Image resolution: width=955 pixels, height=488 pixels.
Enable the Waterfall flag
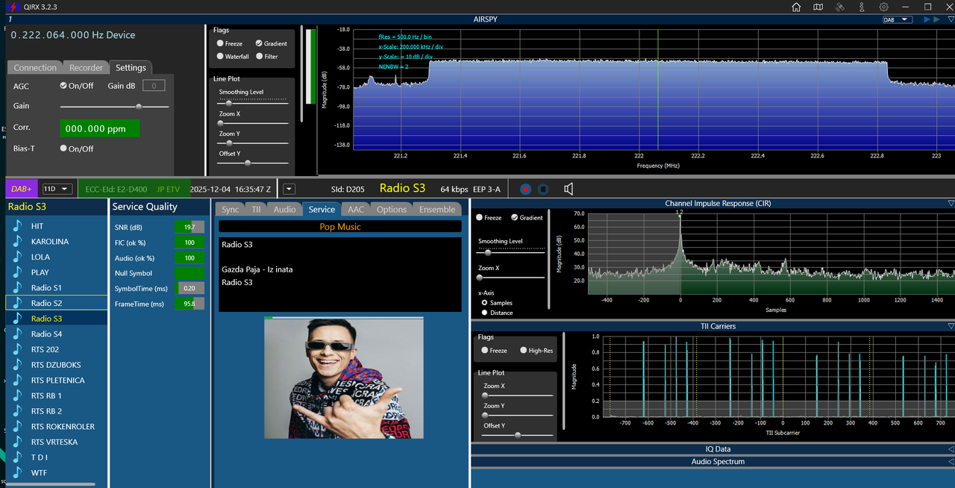220,57
